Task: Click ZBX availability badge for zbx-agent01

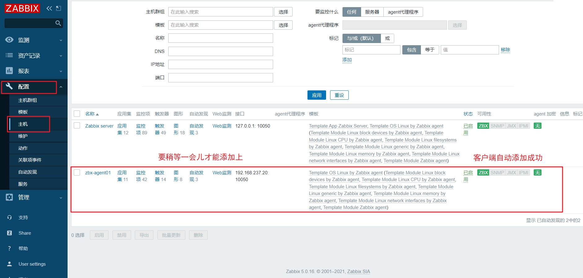Action: coord(483,172)
